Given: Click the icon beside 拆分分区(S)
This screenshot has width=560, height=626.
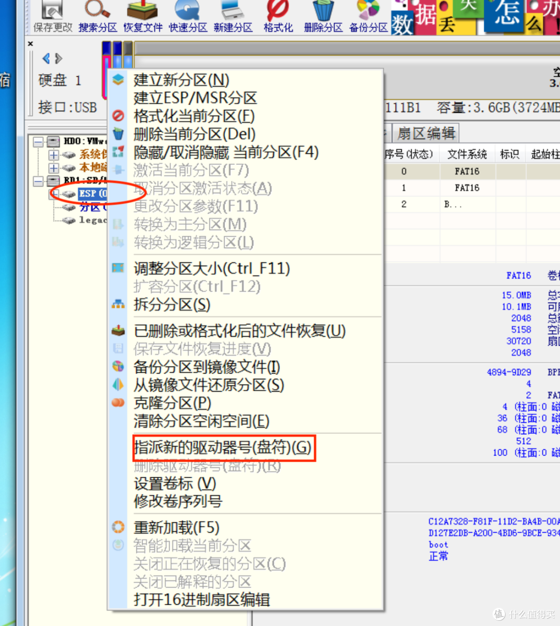Looking at the screenshot, I should pos(118,304).
